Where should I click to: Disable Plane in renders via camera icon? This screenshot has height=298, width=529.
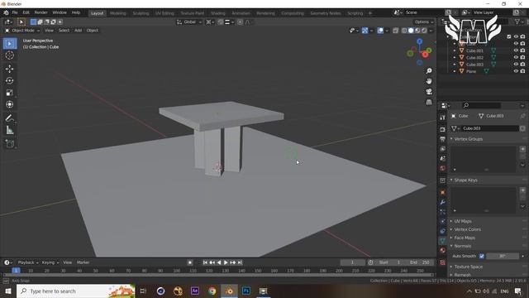(x=522, y=71)
